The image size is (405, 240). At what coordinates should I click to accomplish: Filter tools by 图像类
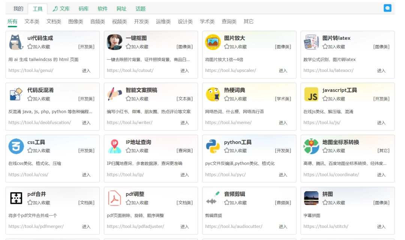click(76, 22)
